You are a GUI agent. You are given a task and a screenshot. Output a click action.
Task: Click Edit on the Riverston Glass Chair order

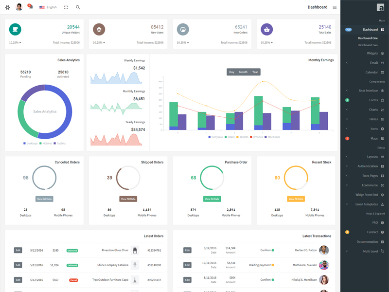18,250
